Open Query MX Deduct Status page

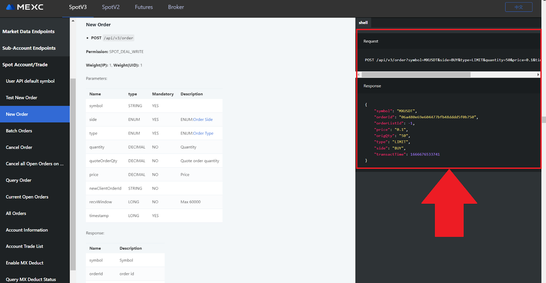point(31,279)
